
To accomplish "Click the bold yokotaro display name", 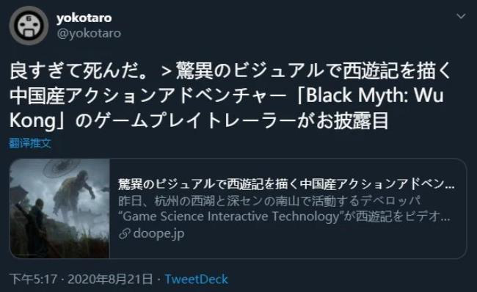I will tap(84, 18).
